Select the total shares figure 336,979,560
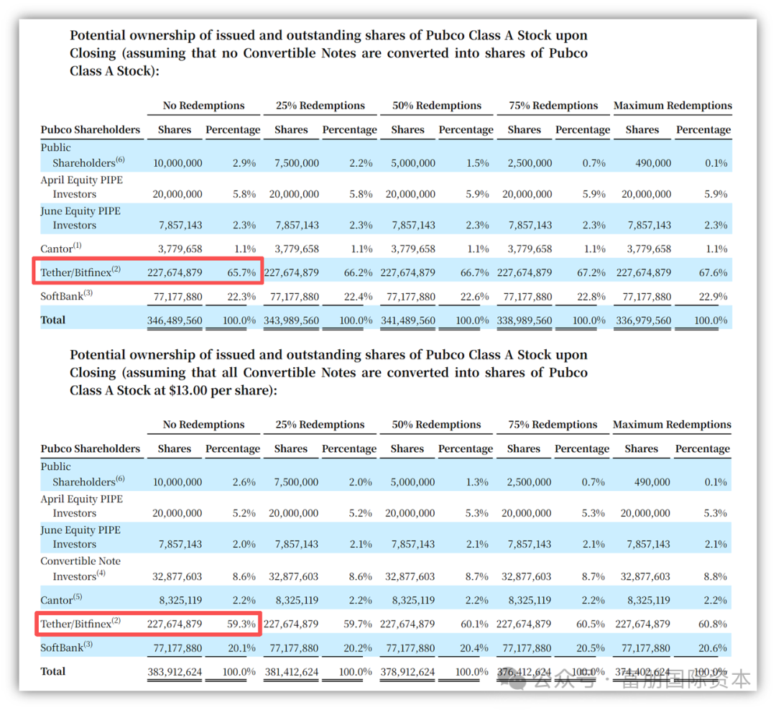 pyautogui.click(x=642, y=321)
